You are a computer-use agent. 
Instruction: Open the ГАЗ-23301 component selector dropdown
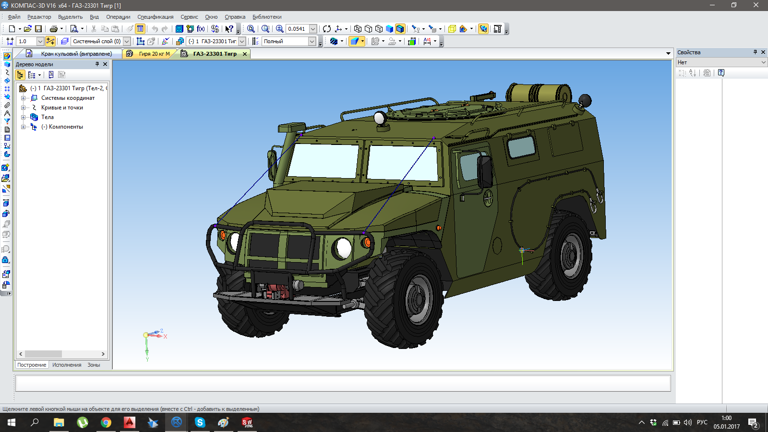tap(242, 41)
